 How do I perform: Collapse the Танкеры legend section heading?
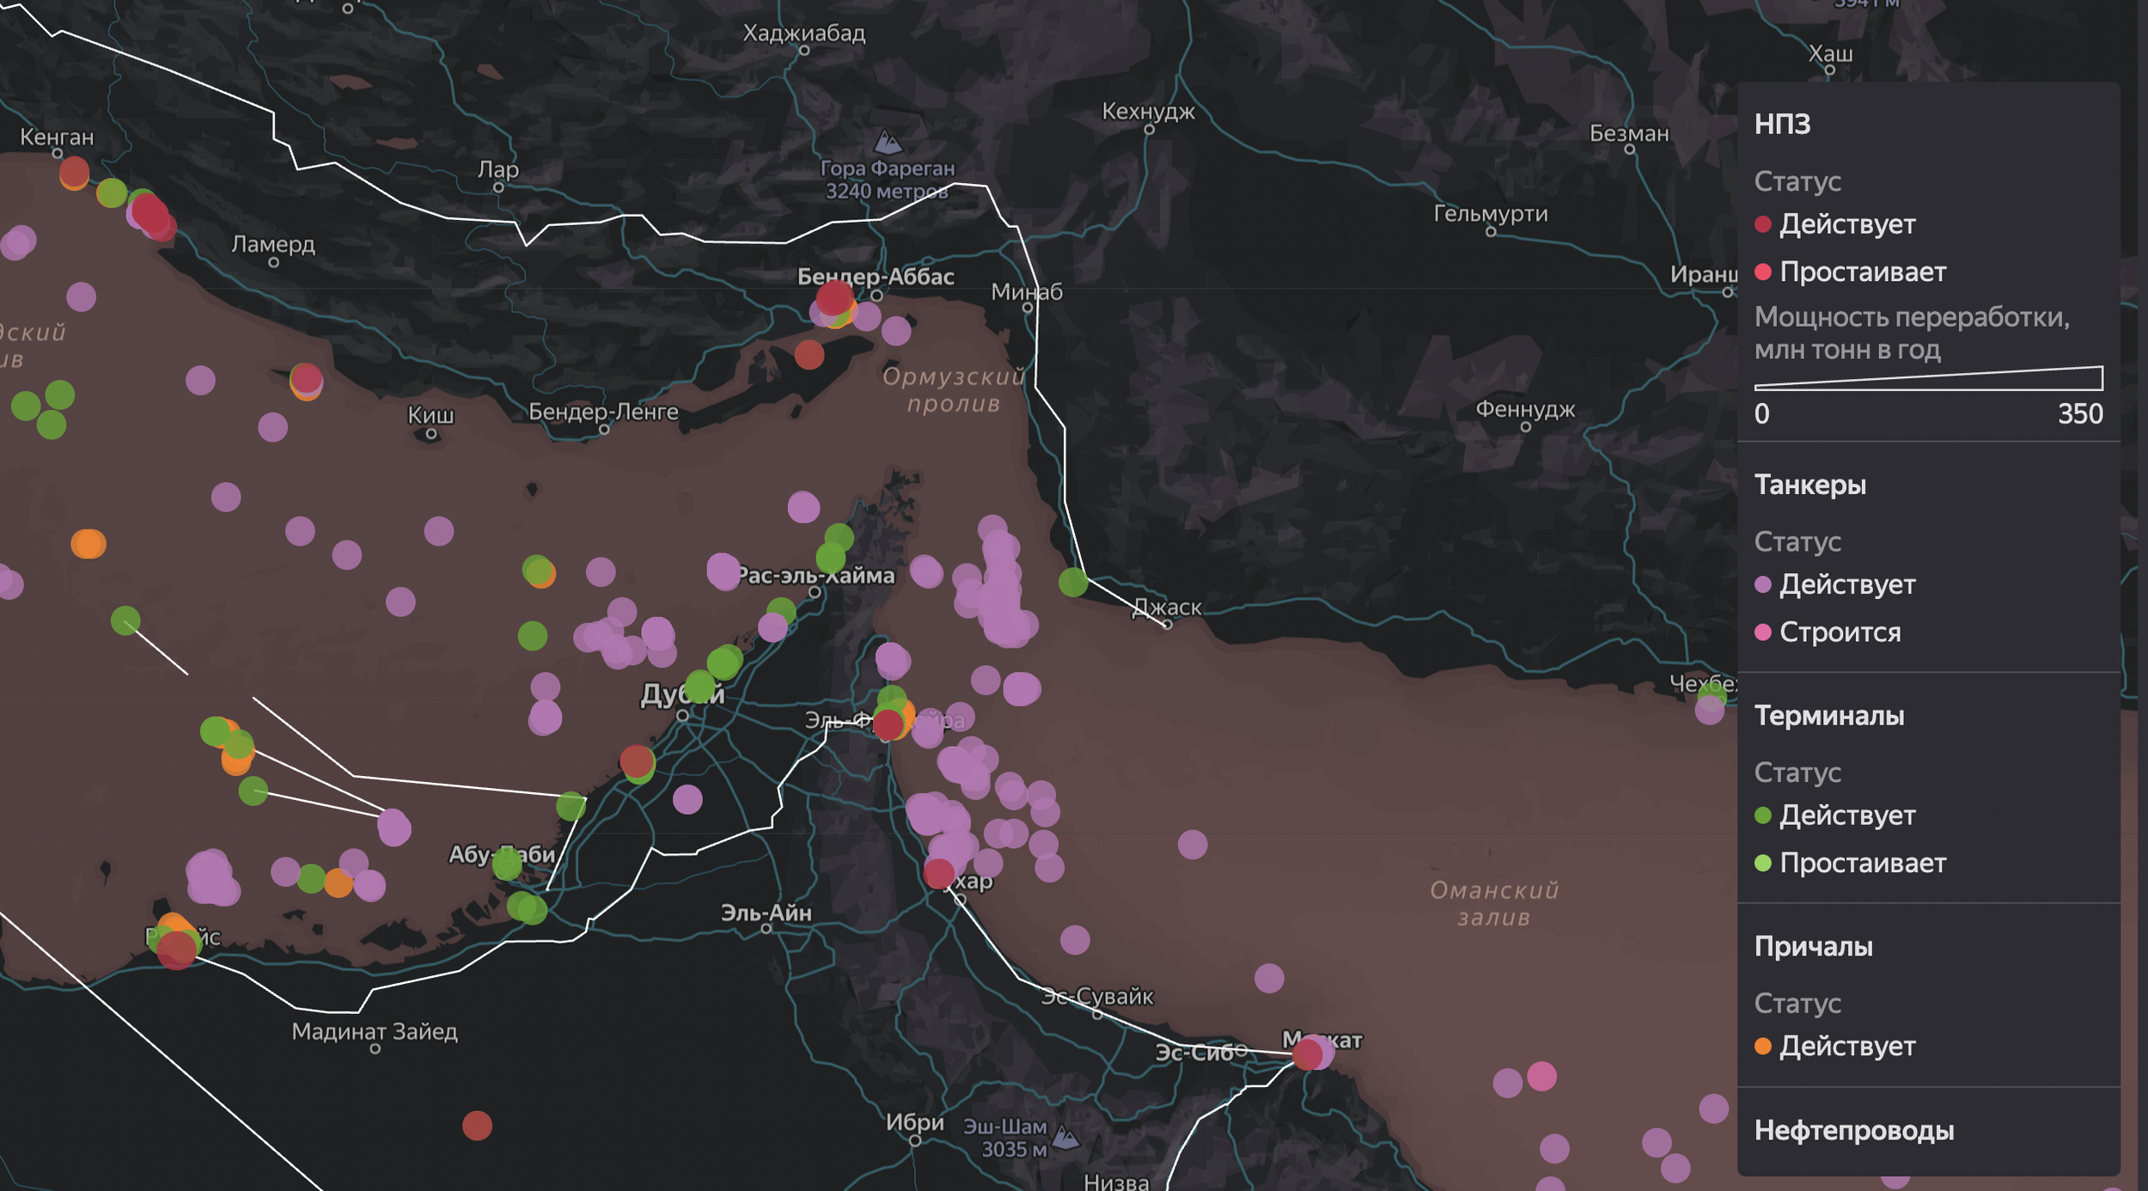[1809, 485]
